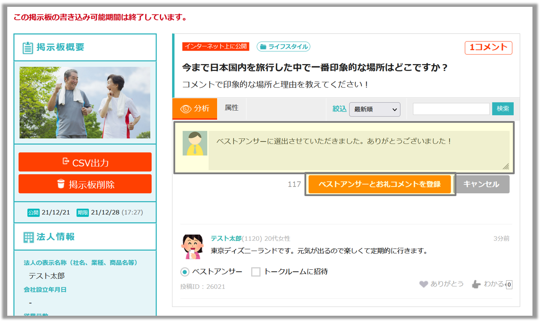This screenshot has height=323, width=542.
Task: Click the thumbs-up icon next to わかる
Action: (476, 284)
